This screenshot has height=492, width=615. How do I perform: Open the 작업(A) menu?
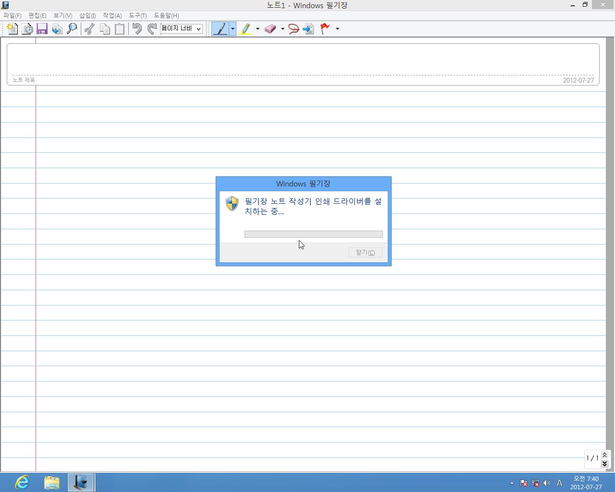112,15
